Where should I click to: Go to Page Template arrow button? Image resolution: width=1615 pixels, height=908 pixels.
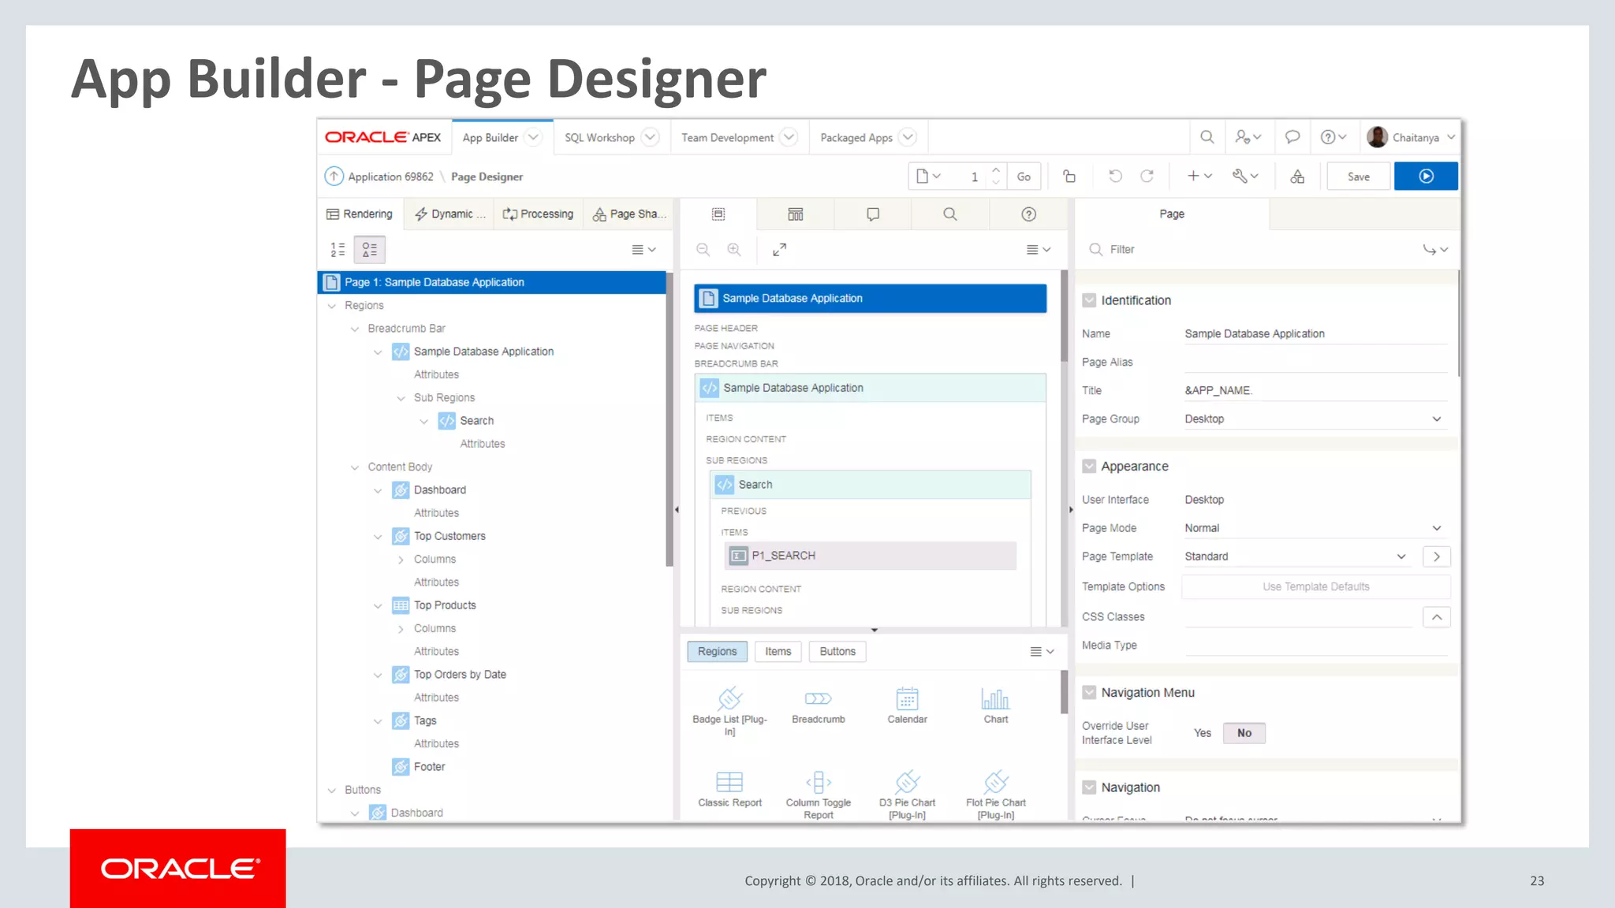point(1436,556)
